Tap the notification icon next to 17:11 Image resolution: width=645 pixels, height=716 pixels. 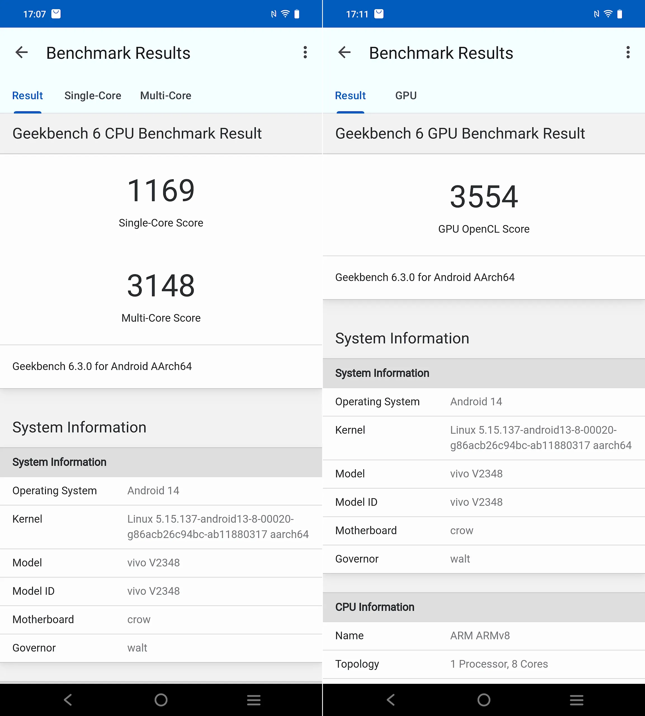click(379, 14)
